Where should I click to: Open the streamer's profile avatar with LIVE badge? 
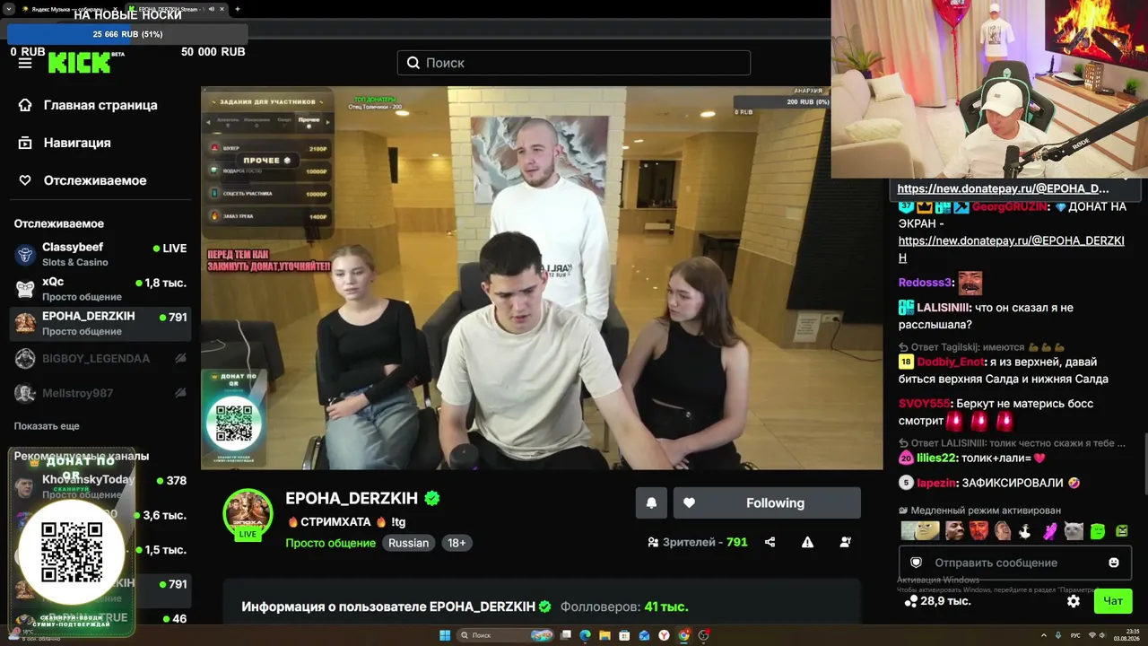click(x=248, y=514)
